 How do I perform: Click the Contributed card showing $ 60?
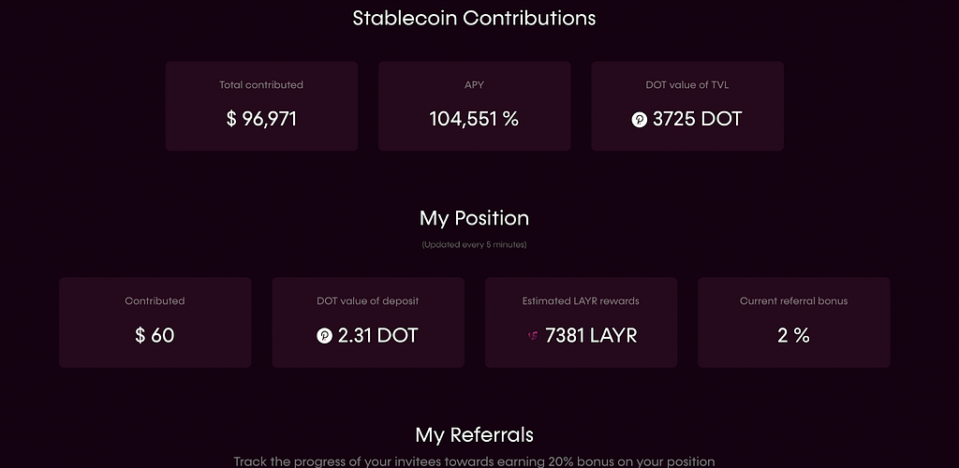(x=155, y=322)
